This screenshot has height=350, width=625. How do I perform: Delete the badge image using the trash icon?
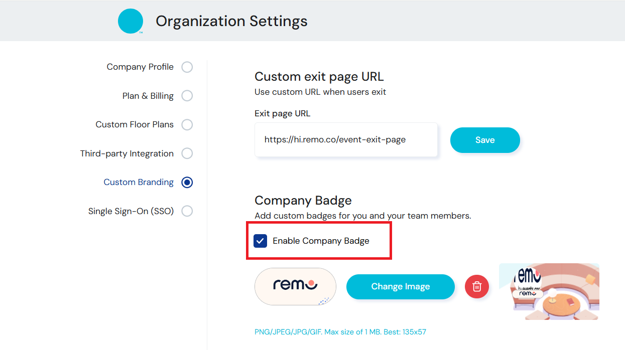pos(476,286)
